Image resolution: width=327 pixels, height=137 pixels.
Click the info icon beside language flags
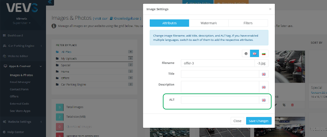(246, 53)
